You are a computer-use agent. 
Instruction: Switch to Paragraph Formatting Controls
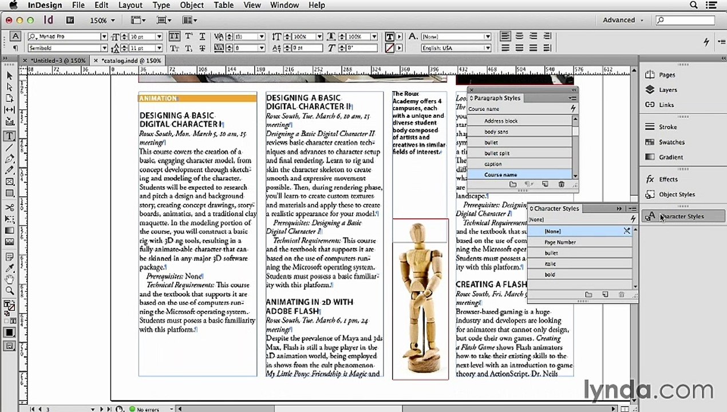coord(15,49)
